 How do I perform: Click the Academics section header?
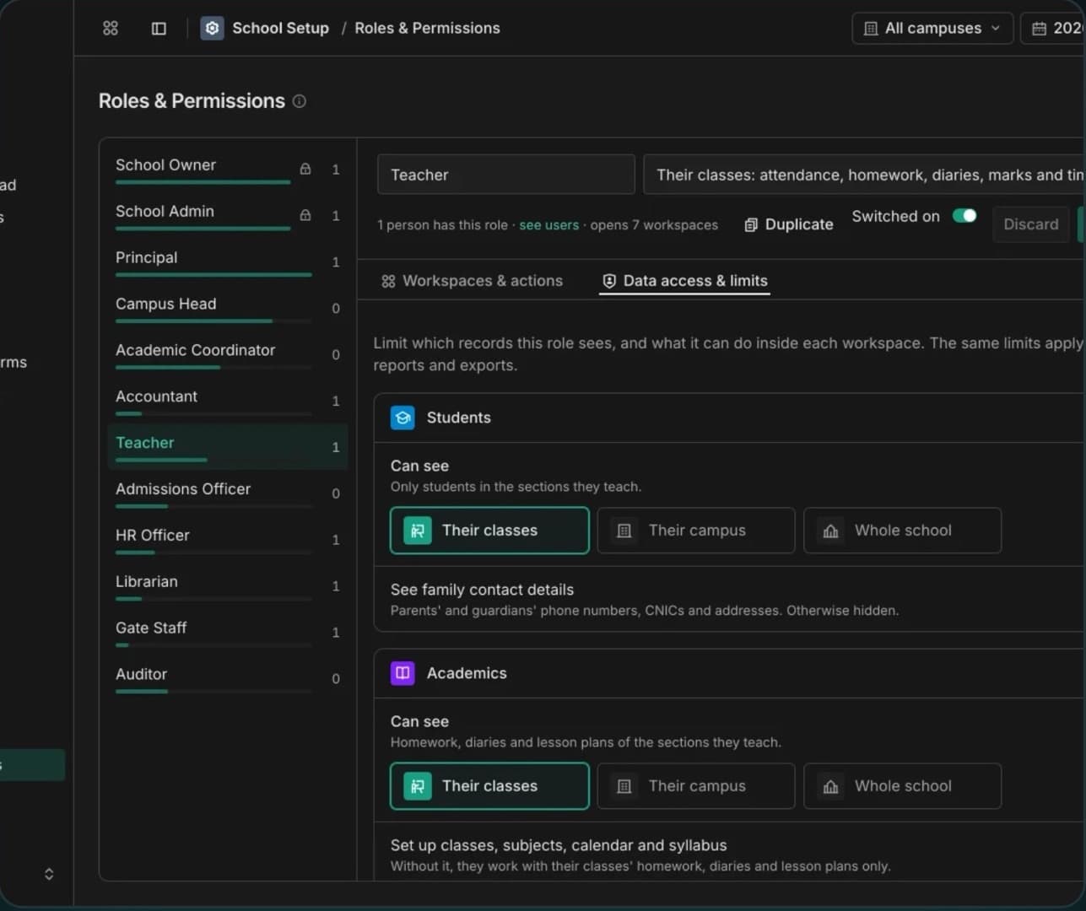pyautogui.click(x=730, y=673)
